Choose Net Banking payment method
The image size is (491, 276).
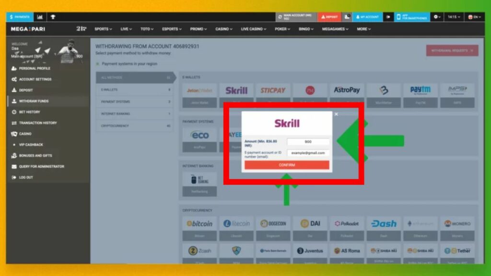[x=199, y=184]
